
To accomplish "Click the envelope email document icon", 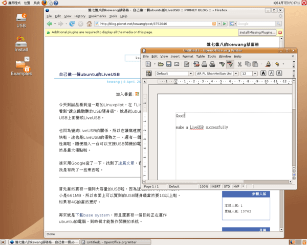I will coord(177,64).
